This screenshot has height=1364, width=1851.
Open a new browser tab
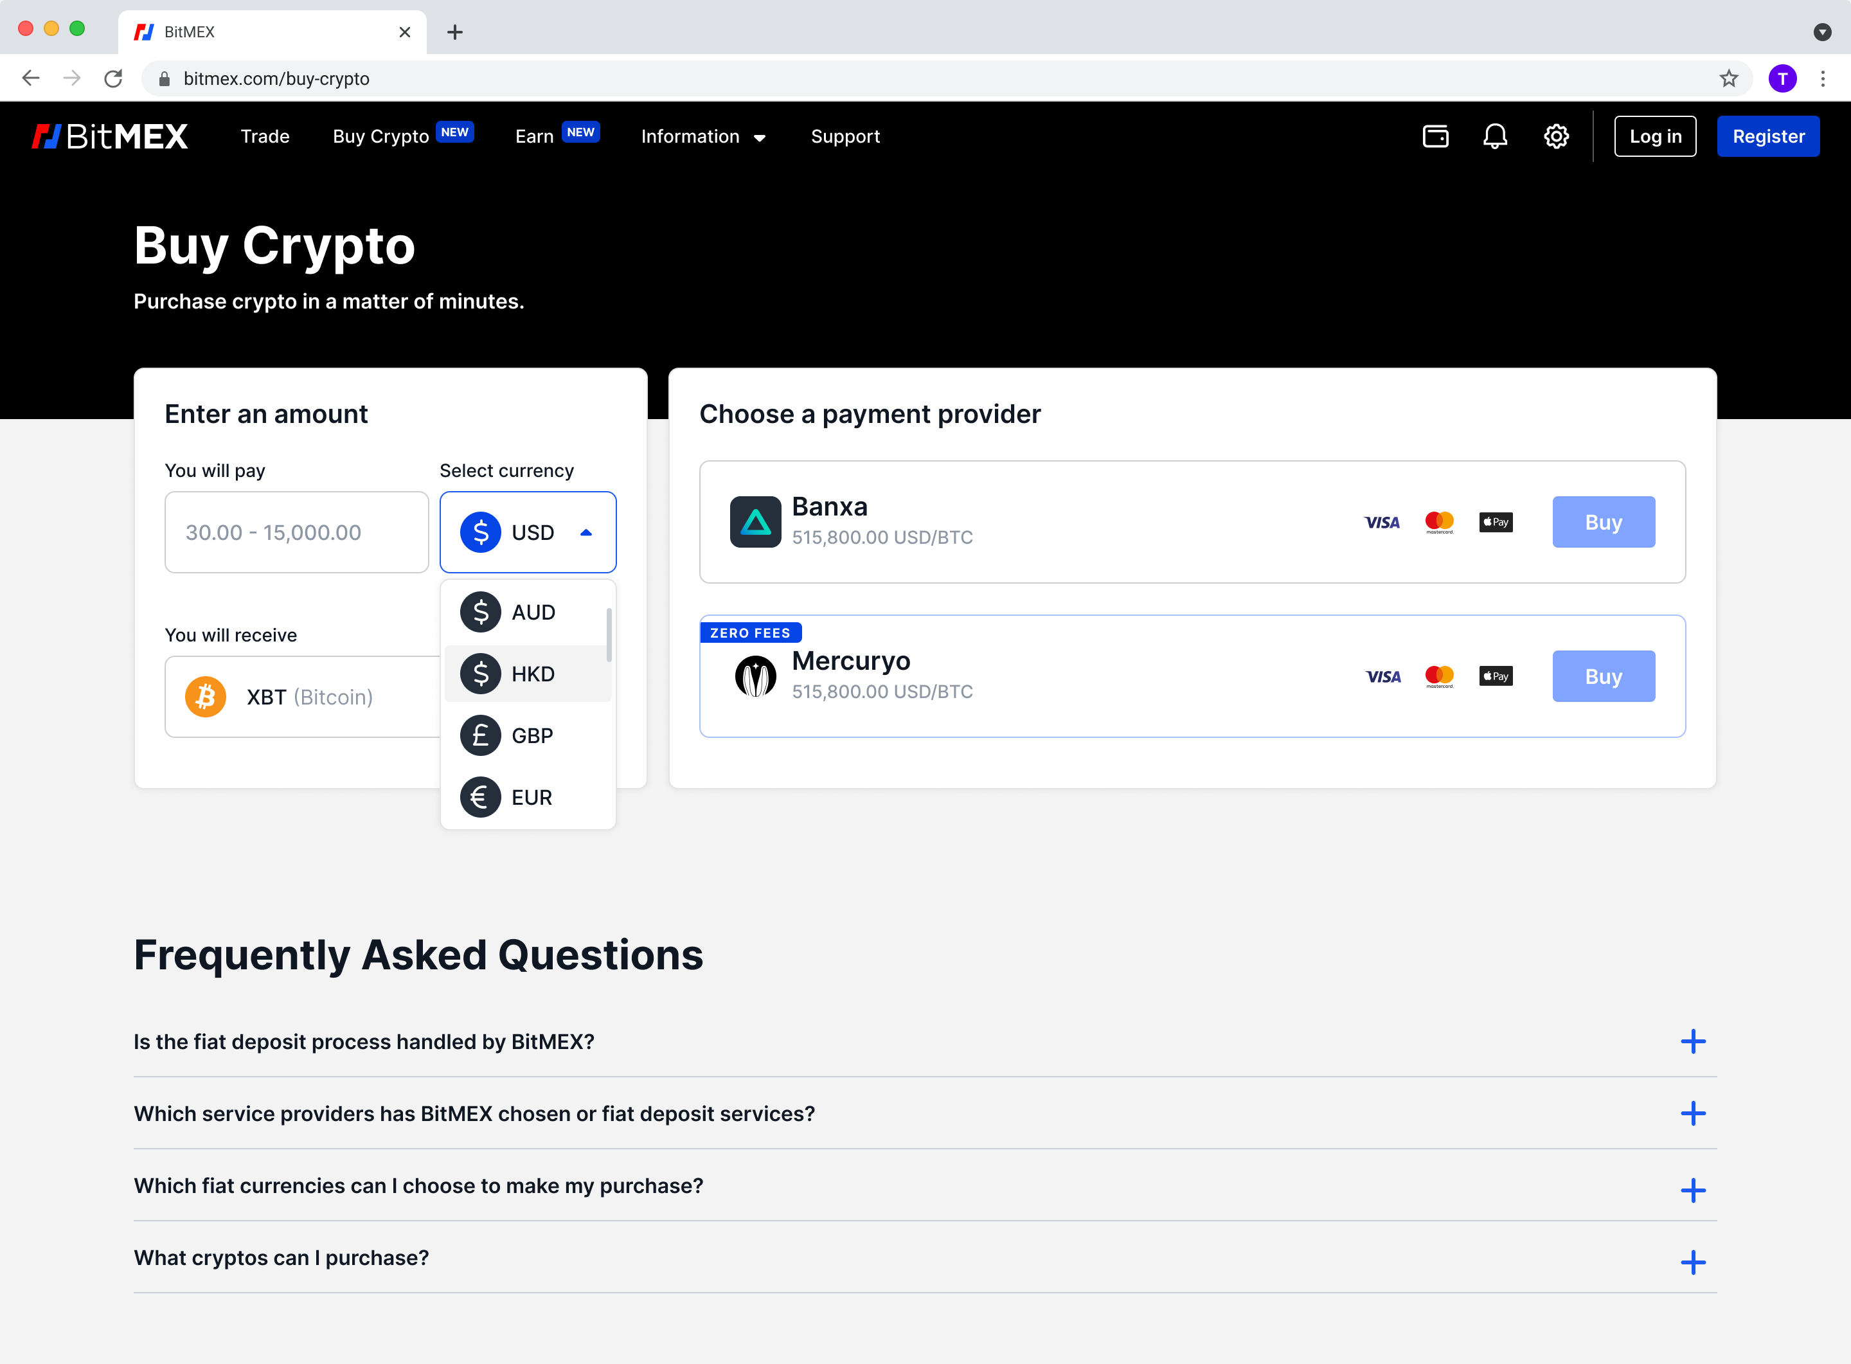455,32
